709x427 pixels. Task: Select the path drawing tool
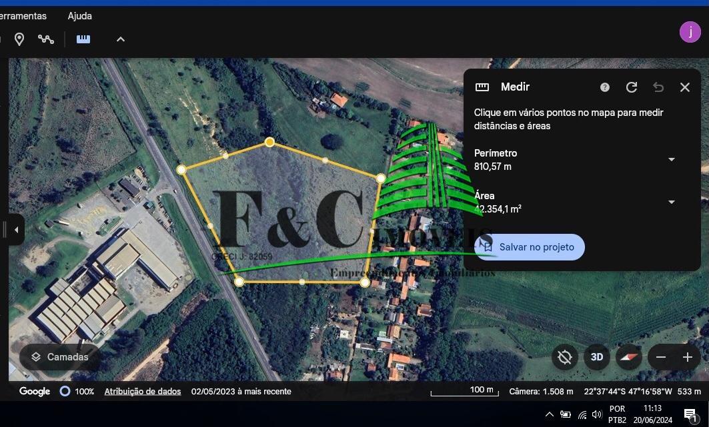click(x=45, y=39)
